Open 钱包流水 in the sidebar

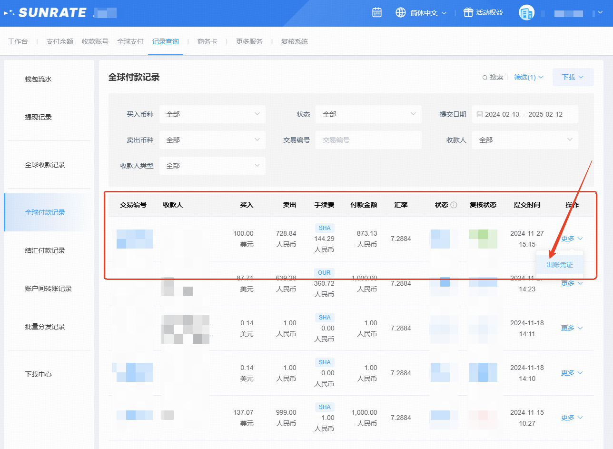(x=39, y=79)
